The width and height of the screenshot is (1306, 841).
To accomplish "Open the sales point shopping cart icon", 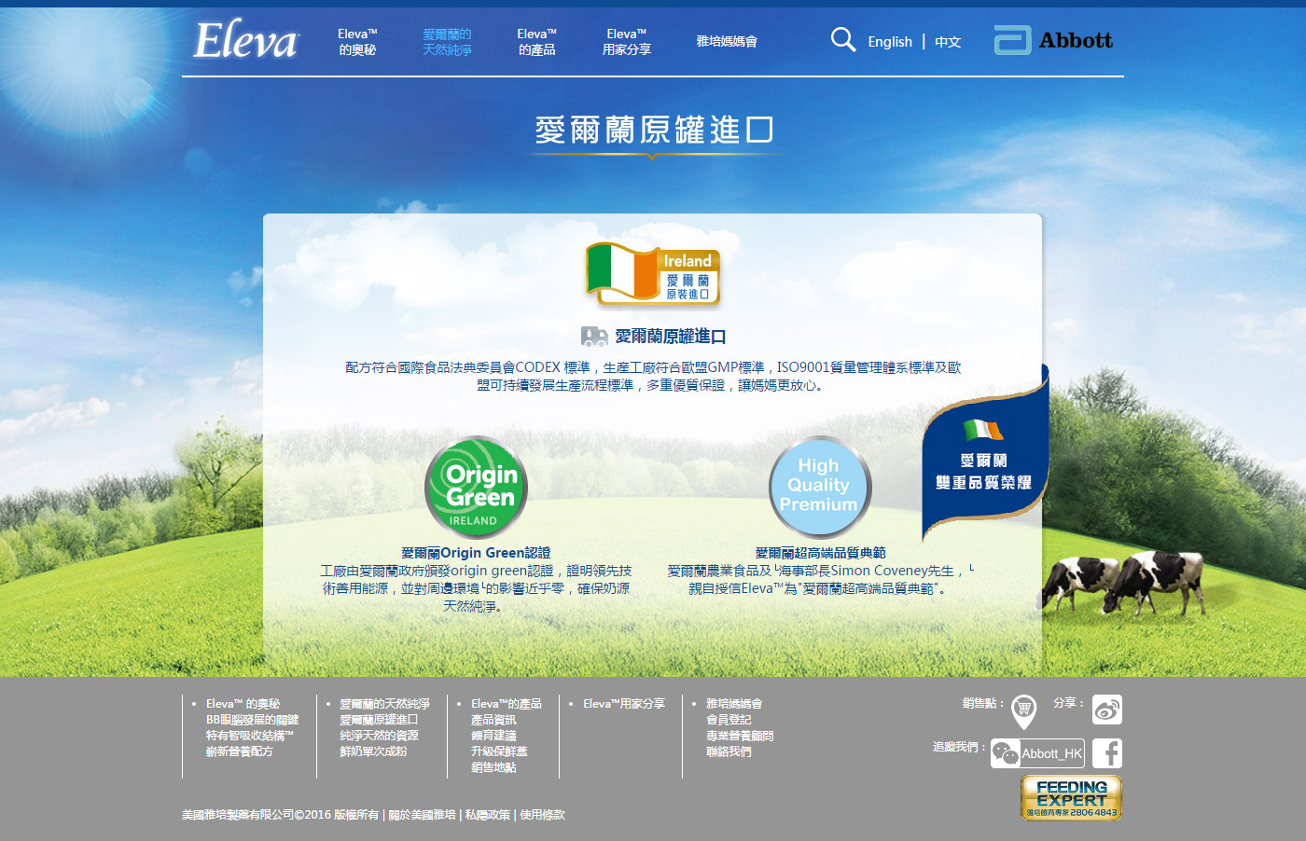I will (1023, 711).
